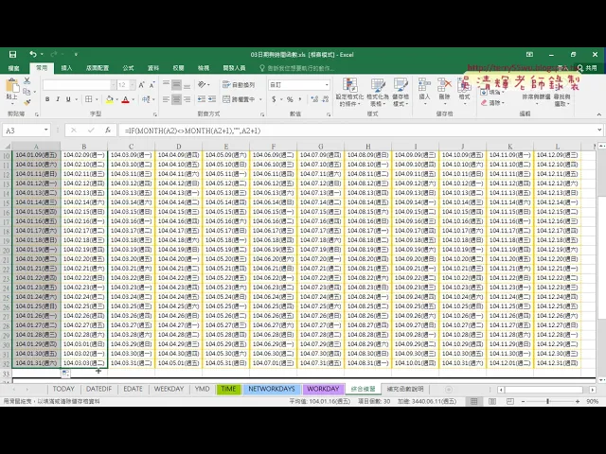Toggle Italic formatting

[x=58, y=99]
